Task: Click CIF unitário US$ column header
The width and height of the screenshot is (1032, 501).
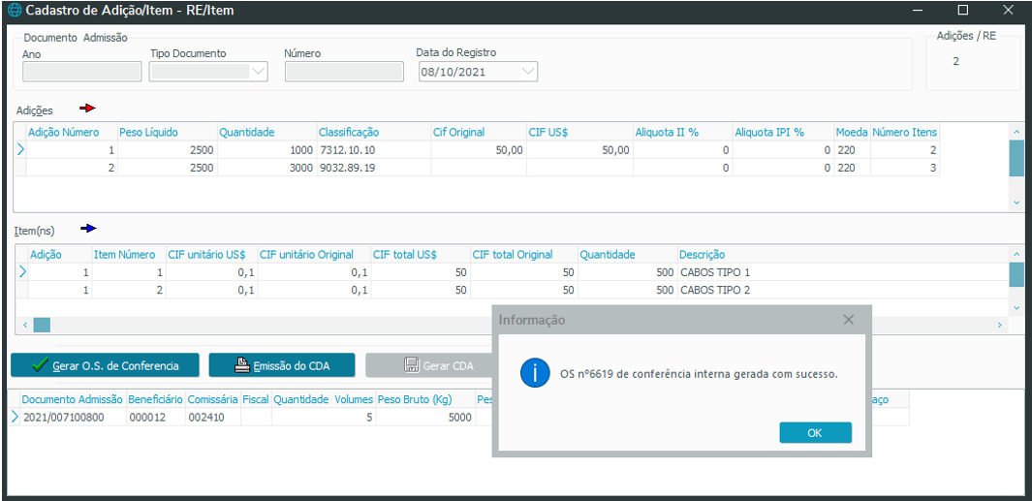Action: pyautogui.click(x=212, y=254)
